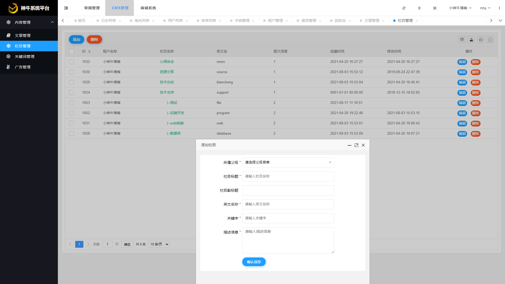The image size is (505, 284).
Task: Click the sidebar collapse hamburger icon
Action: tap(66, 8)
